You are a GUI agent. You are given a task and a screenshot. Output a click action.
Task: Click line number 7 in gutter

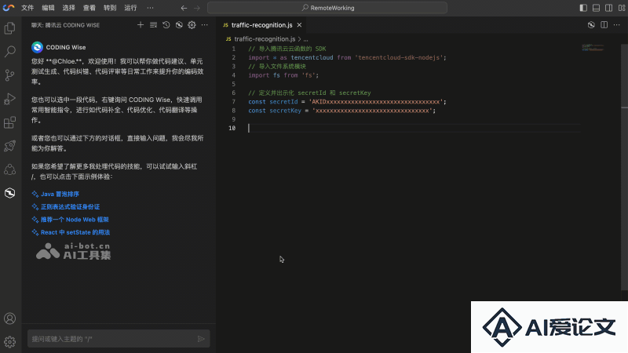(x=233, y=102)
